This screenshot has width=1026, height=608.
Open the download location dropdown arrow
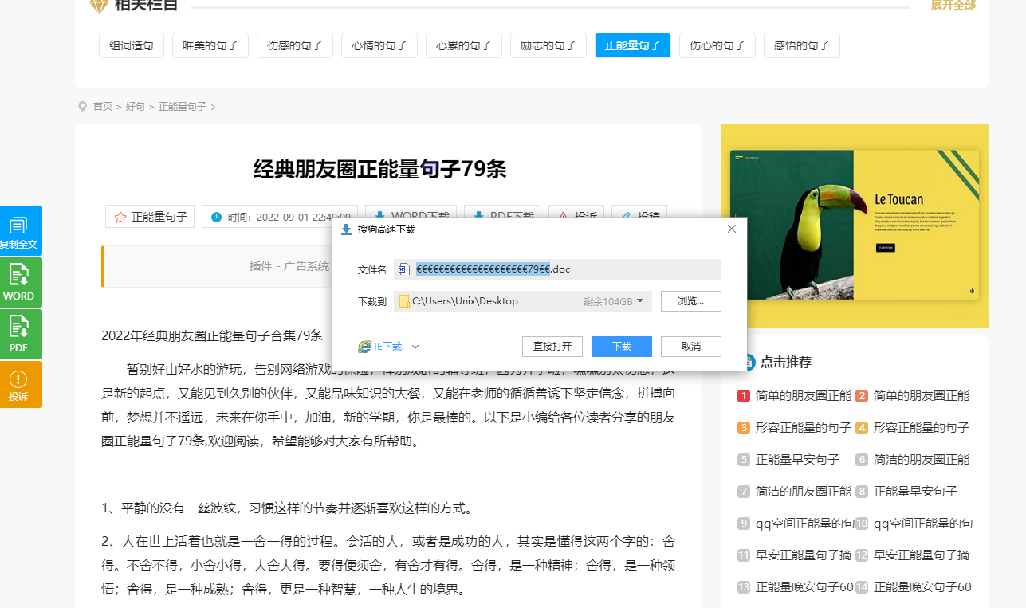(640, 300)
